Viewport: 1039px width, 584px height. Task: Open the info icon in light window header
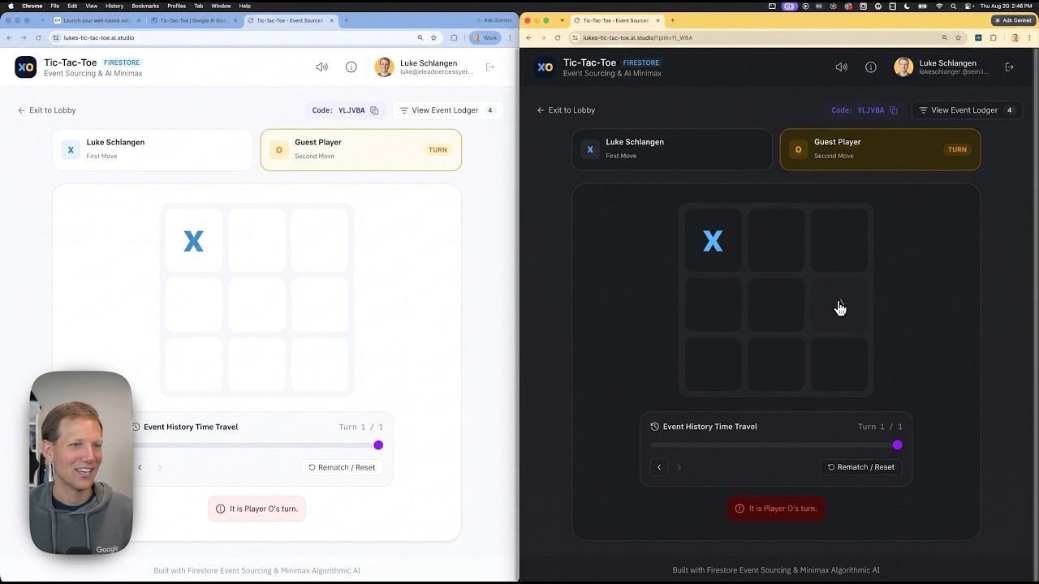351,67
